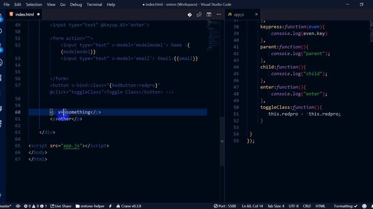Open Go to Line via Ln 60, Col 14
373x209 pixels.
coord(252,206)
